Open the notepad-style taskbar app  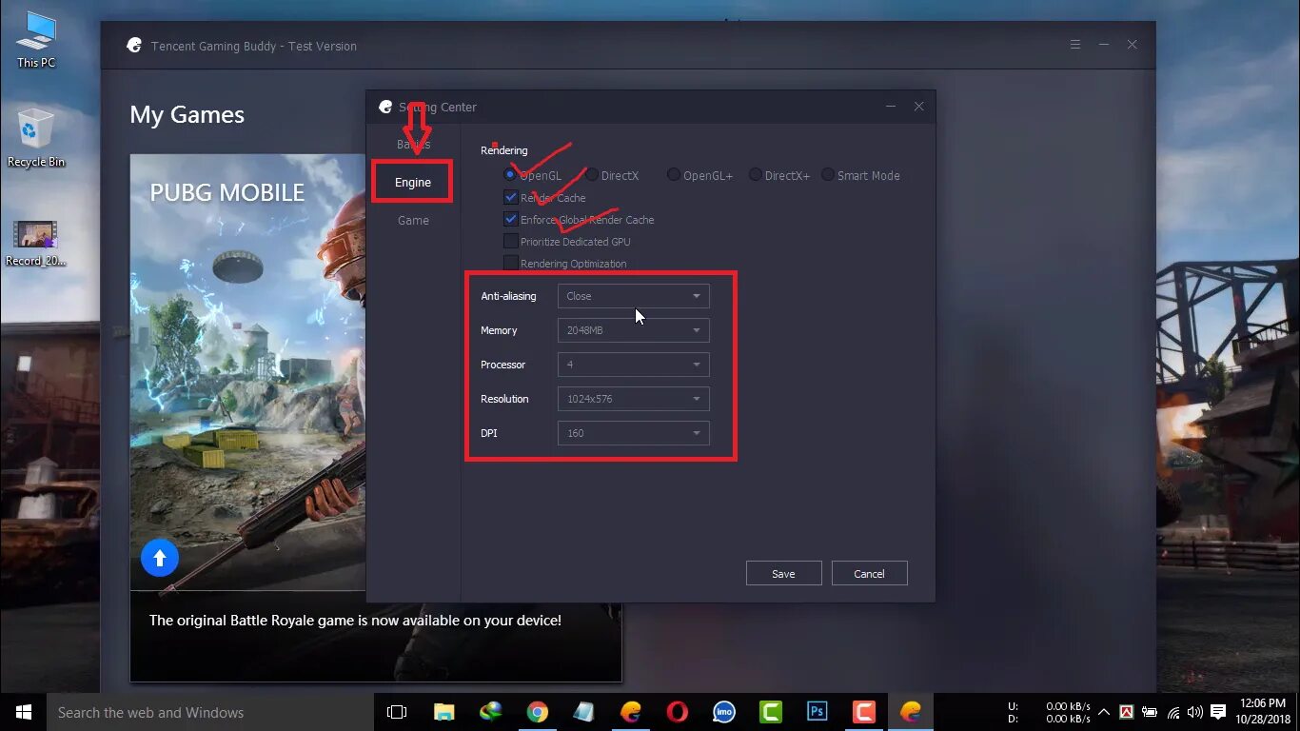(x=583, y=712)
